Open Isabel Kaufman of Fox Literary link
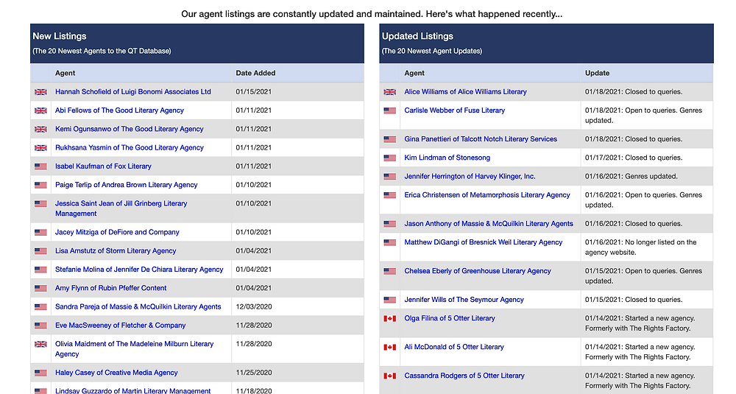736x394 pixels. 103,166
